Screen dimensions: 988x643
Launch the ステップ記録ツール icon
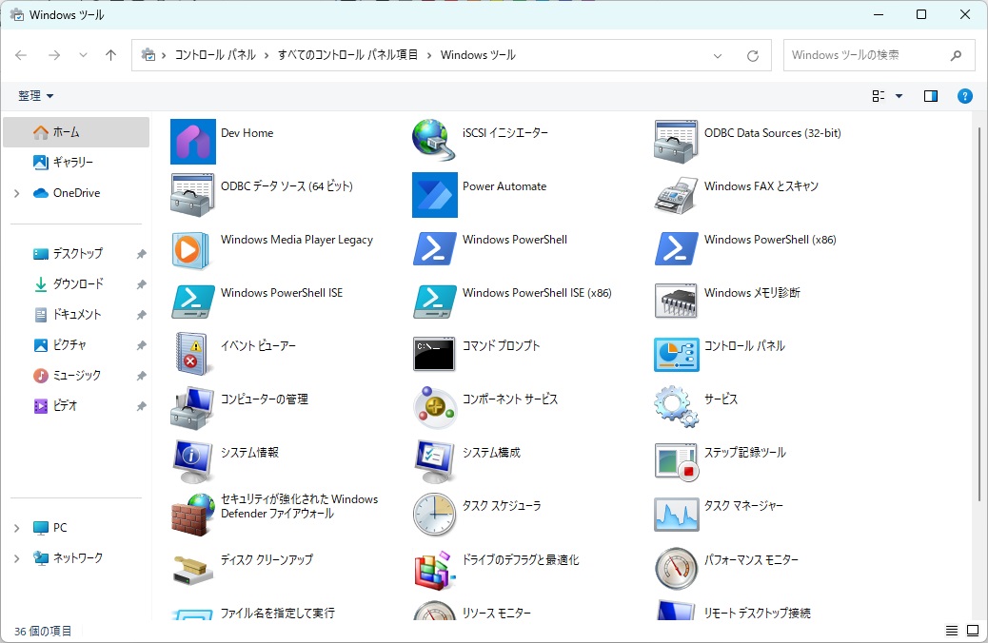coord(677,462)
